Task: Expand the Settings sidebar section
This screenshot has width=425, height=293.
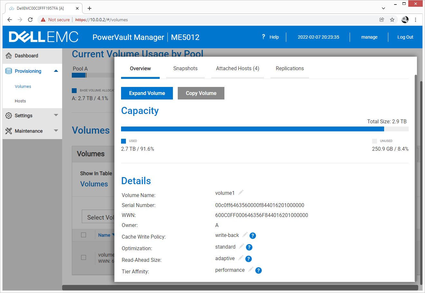Action: point(56,115)
